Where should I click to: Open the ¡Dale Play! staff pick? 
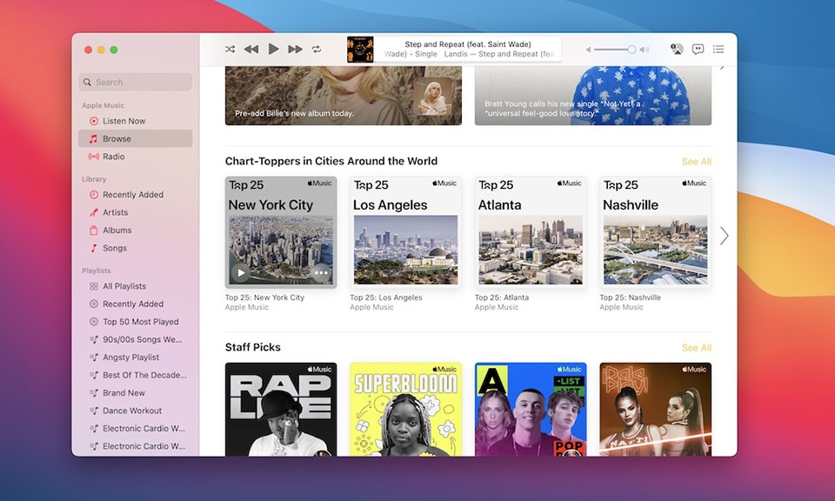pyautogui.click(x=656, y=410)
